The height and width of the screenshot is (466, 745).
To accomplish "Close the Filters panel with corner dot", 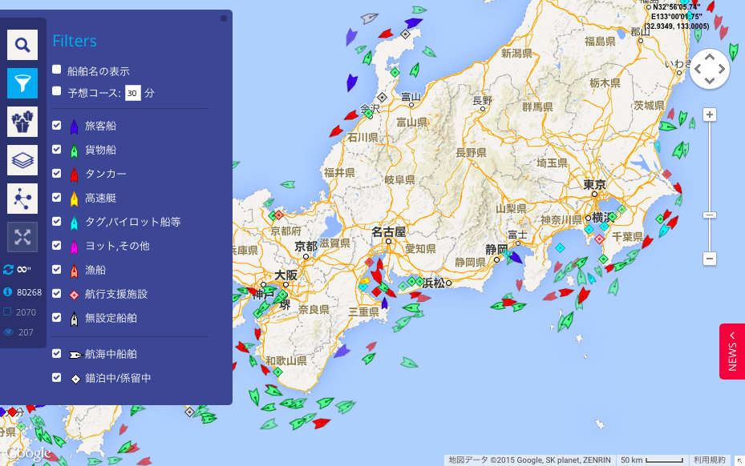I will (224, 18).
